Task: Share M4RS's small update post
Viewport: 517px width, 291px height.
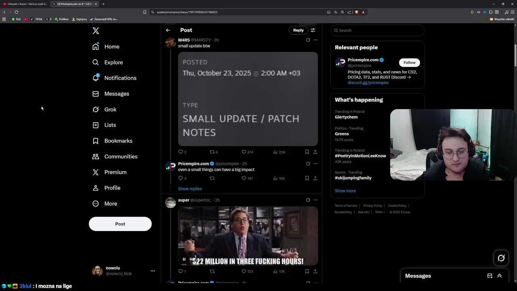Action: pyautogui.click(x=315, y=152)
